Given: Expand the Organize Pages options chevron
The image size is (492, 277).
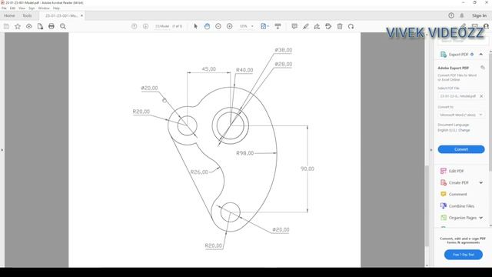Looking at the screenshot, I should [481, 218].
